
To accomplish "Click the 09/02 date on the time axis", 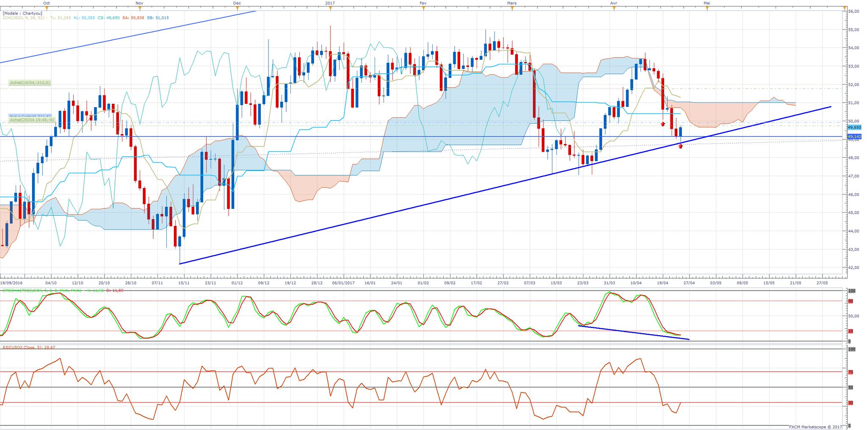I will pyautogui.click(x=450, y=283).
